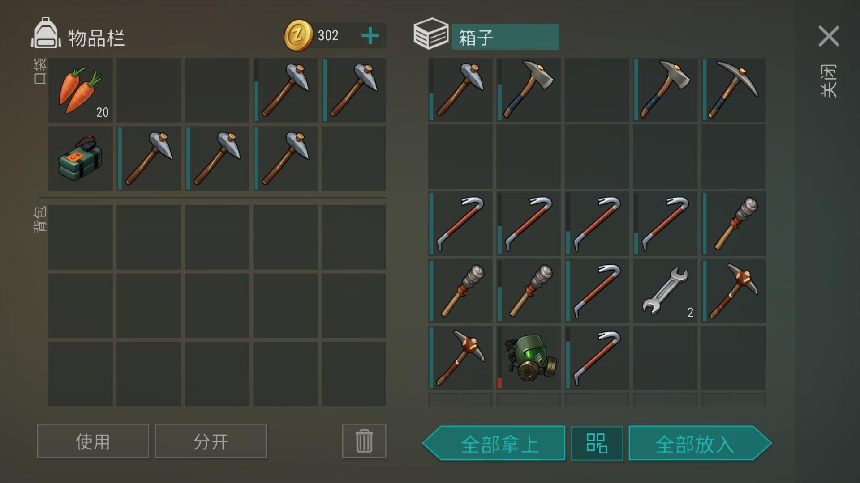Edit the 箱子 chest name field
Screen dimensions: 860x483
point(505,37)
